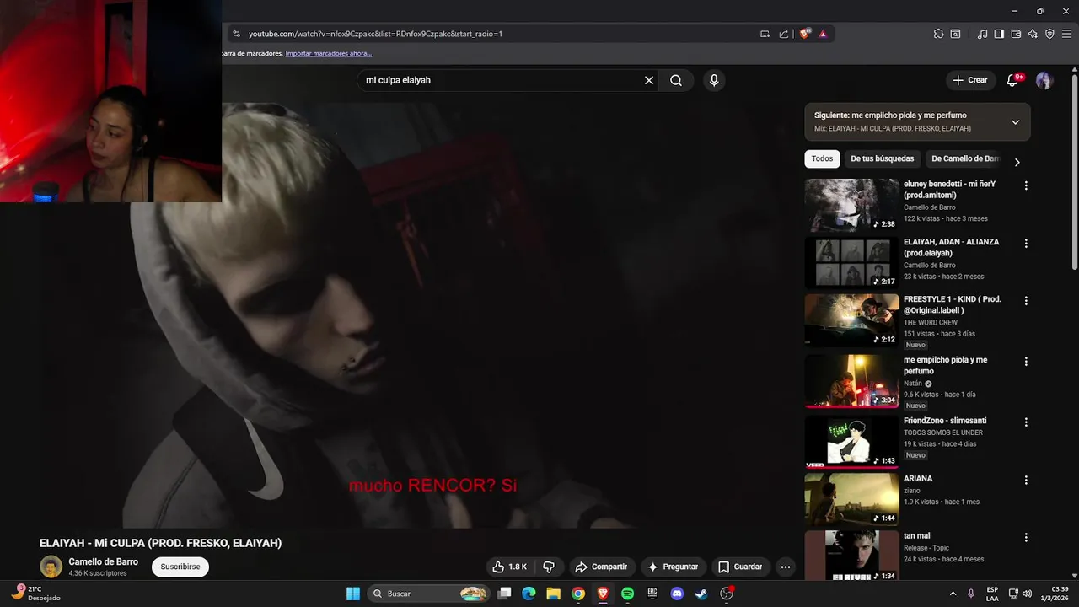Dislike the ELAIYAH video
This screenshot has height=607, width=1079.
549,567
